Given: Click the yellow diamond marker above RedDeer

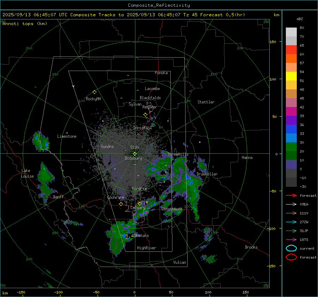Looking at the screenshot, I should (146, 115).
